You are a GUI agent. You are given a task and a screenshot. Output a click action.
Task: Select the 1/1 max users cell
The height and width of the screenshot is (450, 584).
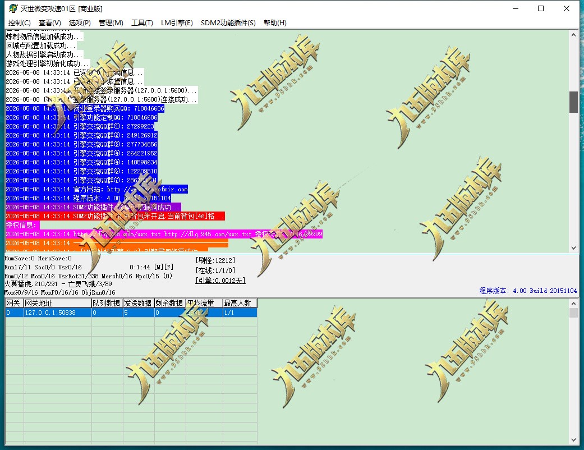[240, 313]
